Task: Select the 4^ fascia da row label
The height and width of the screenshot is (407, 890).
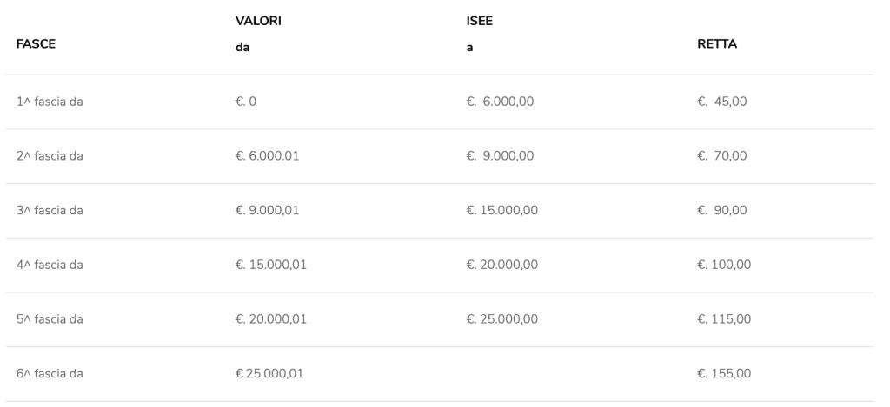Action: click(50, 265)
